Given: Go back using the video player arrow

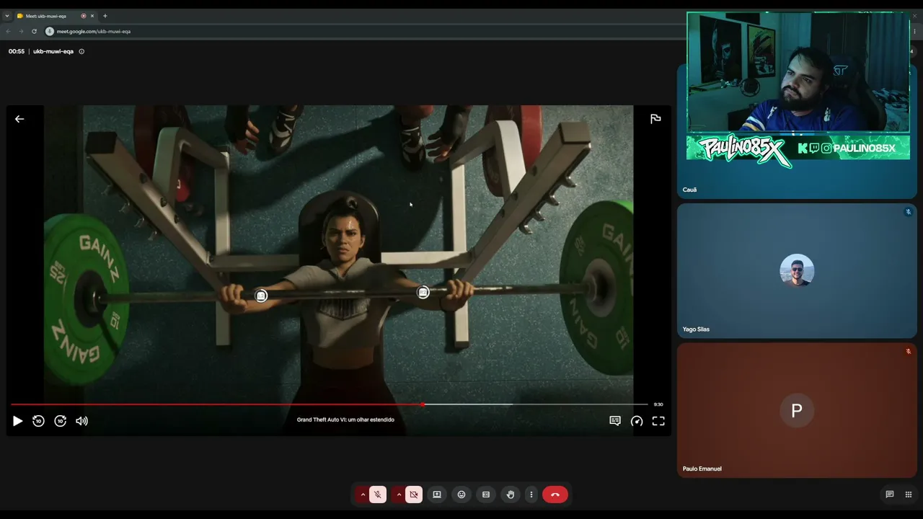Looking at the screenshot, I should tap(19, 119).
